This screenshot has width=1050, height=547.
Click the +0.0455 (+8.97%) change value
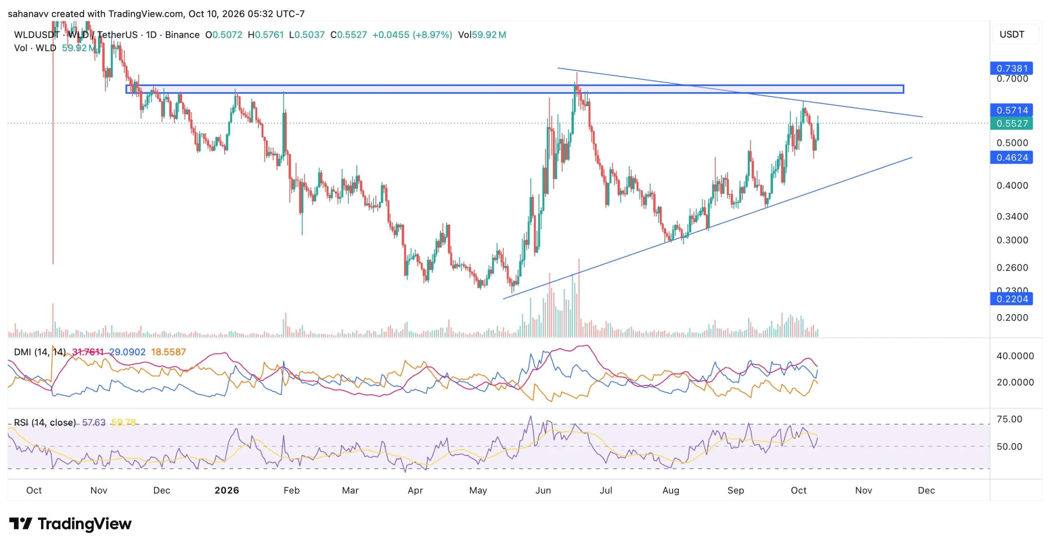412,35
